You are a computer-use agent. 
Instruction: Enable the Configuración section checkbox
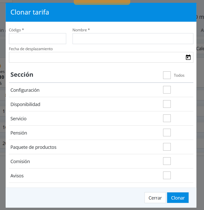point(167,90)
